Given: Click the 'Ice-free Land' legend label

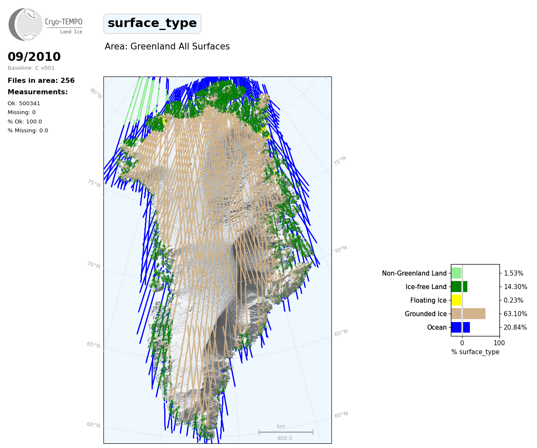Looking at the screenshot, I should [426, 287].
